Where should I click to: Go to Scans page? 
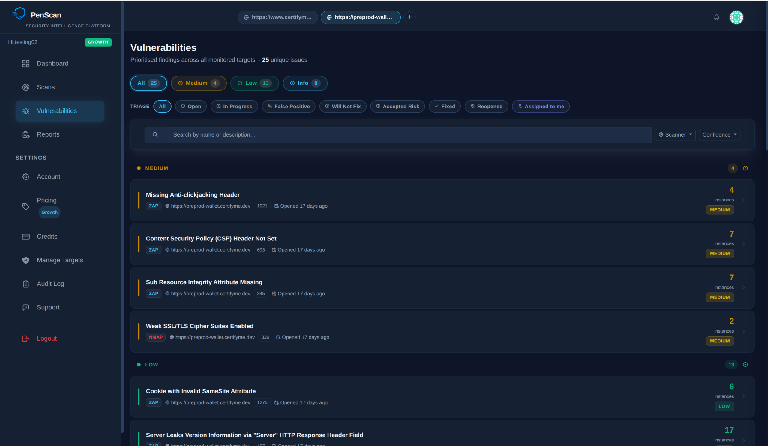[x=60, y=87]
